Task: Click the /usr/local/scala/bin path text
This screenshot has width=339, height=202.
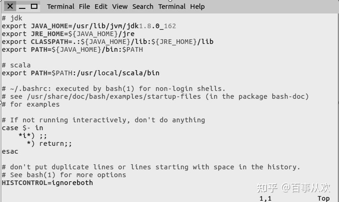Action: pos(116,73)
